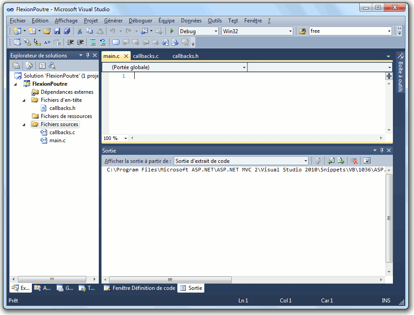Viewport: 414px width, 315px height.
Task: Click the Decrease Indent icon
Action: [x=70, y=42]
